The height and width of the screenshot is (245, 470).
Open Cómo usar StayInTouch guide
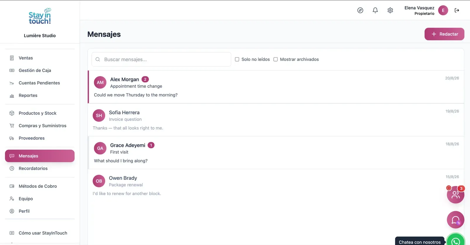coord(40,233)
